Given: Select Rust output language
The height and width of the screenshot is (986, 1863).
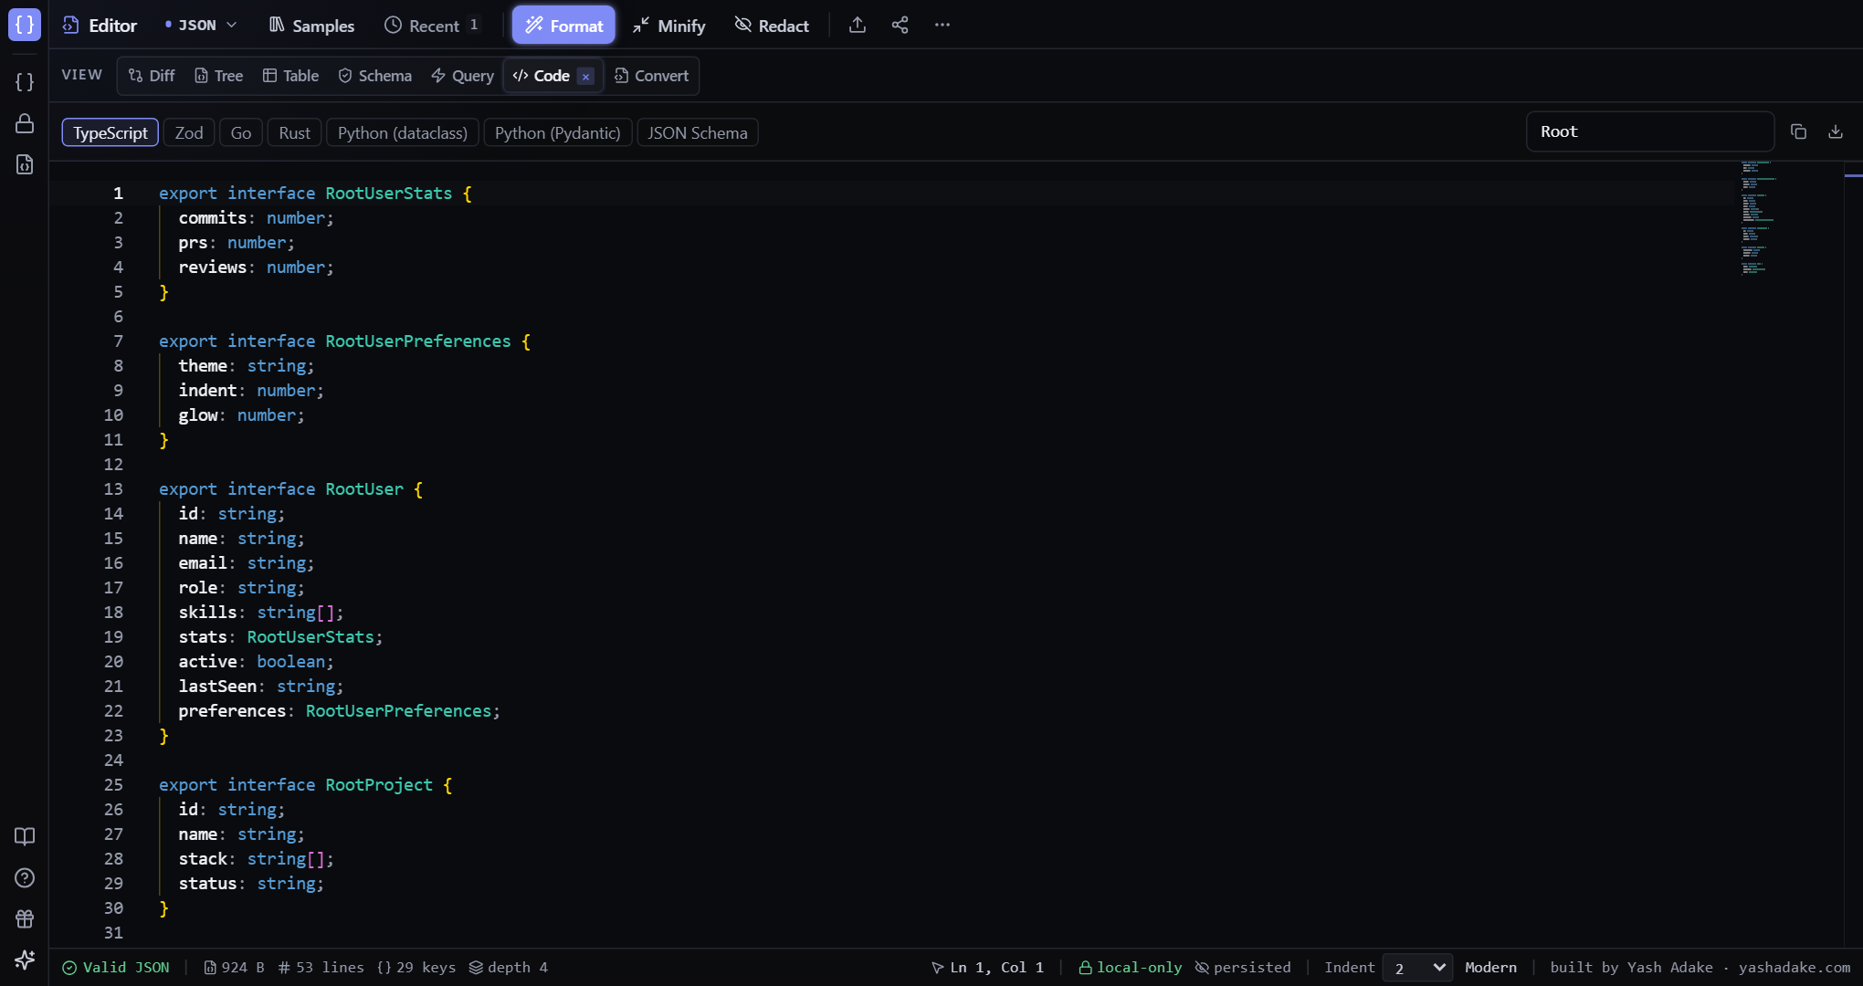Looking at the screenshot, I should point(294,132).
